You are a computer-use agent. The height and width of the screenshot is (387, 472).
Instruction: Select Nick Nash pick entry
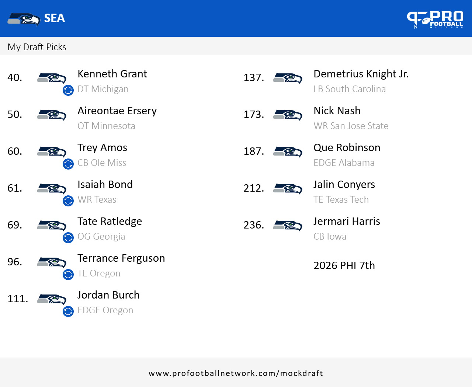tap(337, 111)
